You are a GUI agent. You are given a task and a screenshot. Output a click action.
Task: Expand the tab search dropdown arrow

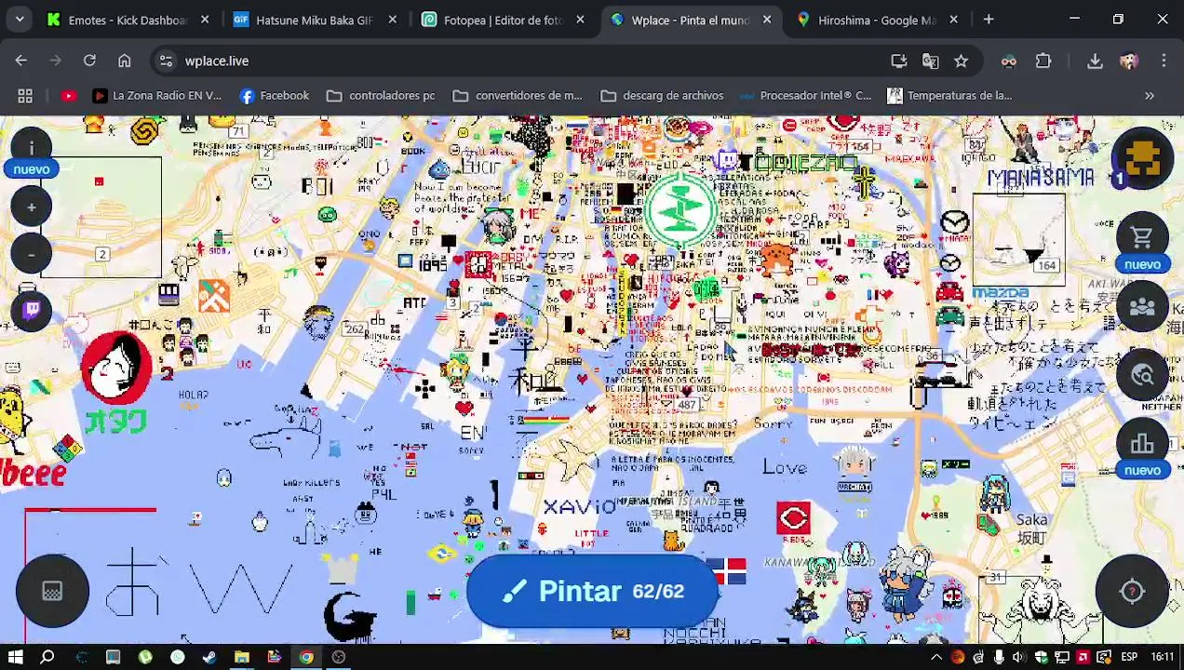point(19,20)
